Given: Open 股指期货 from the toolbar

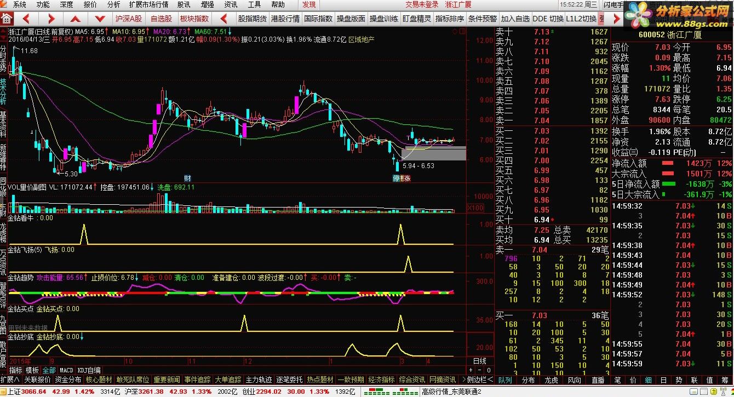Looking at the screenshot, I should [x=252, y=19].
